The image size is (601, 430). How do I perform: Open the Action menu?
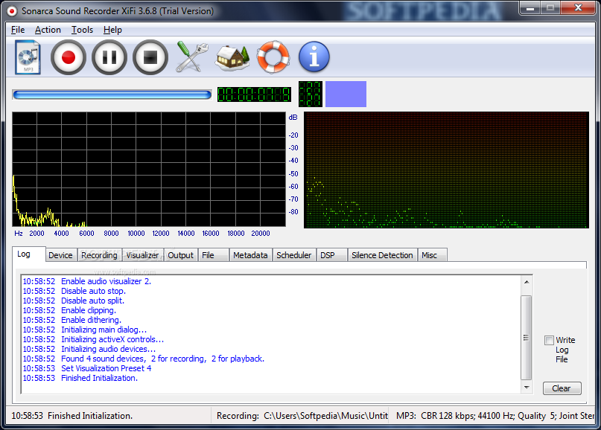[48, 30]
